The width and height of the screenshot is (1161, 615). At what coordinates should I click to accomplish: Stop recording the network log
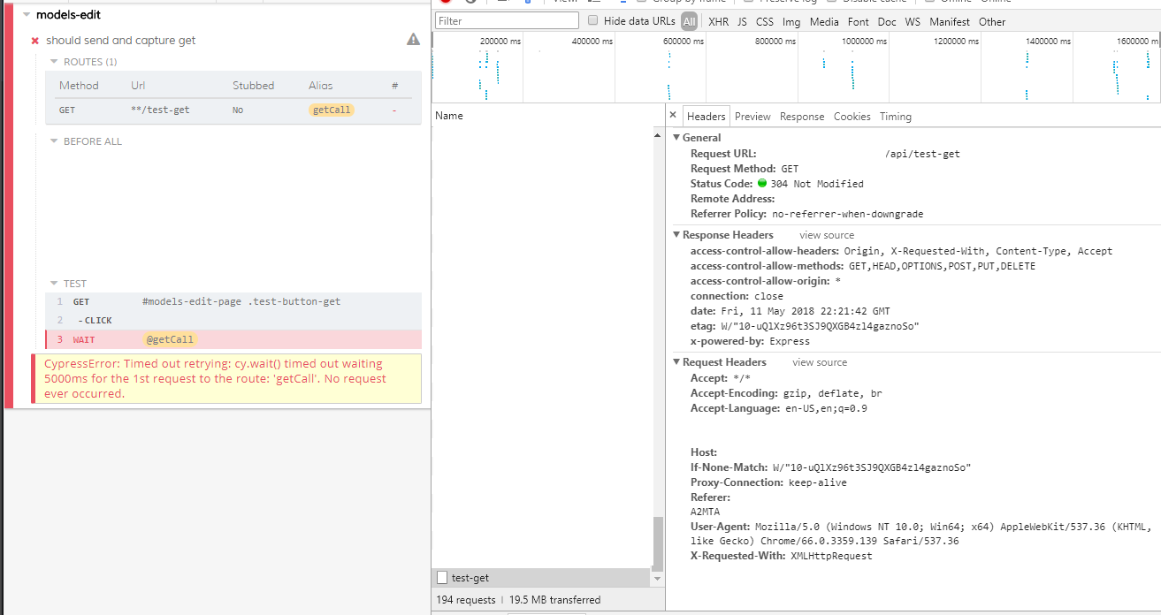click(447, 3)
